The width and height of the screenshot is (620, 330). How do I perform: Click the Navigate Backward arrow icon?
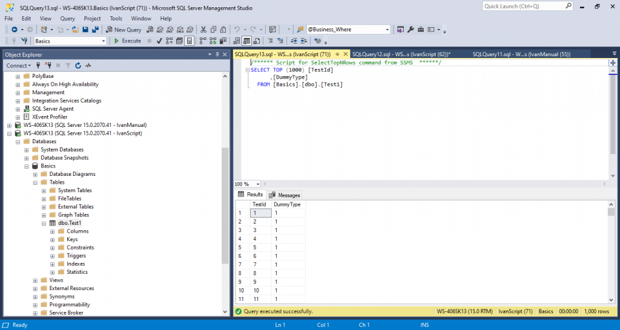pos(15,30)
